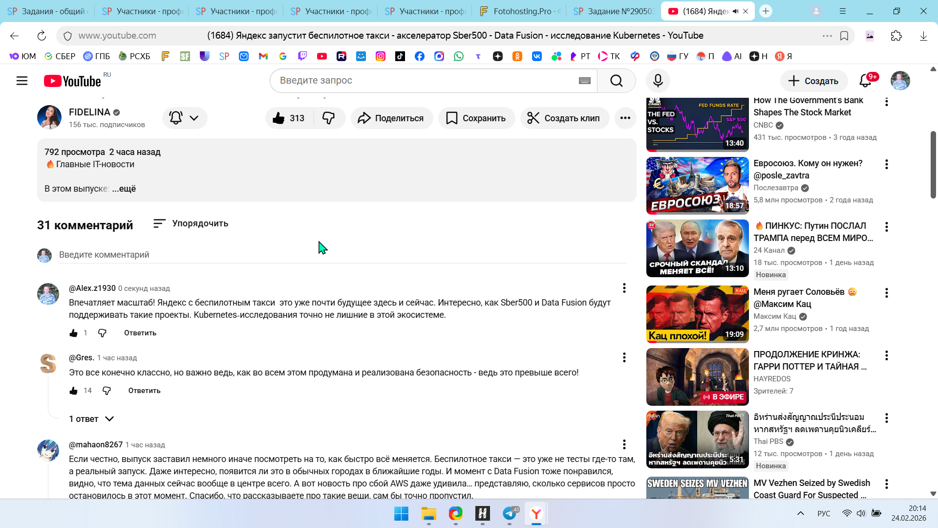Dislike the FIDELINA video
Screen dimensions: 938x528
coord(329,118)
